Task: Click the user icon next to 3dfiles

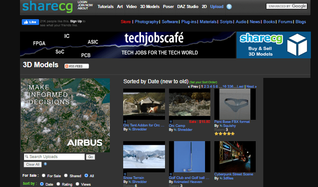Action: tap(221, 178)
